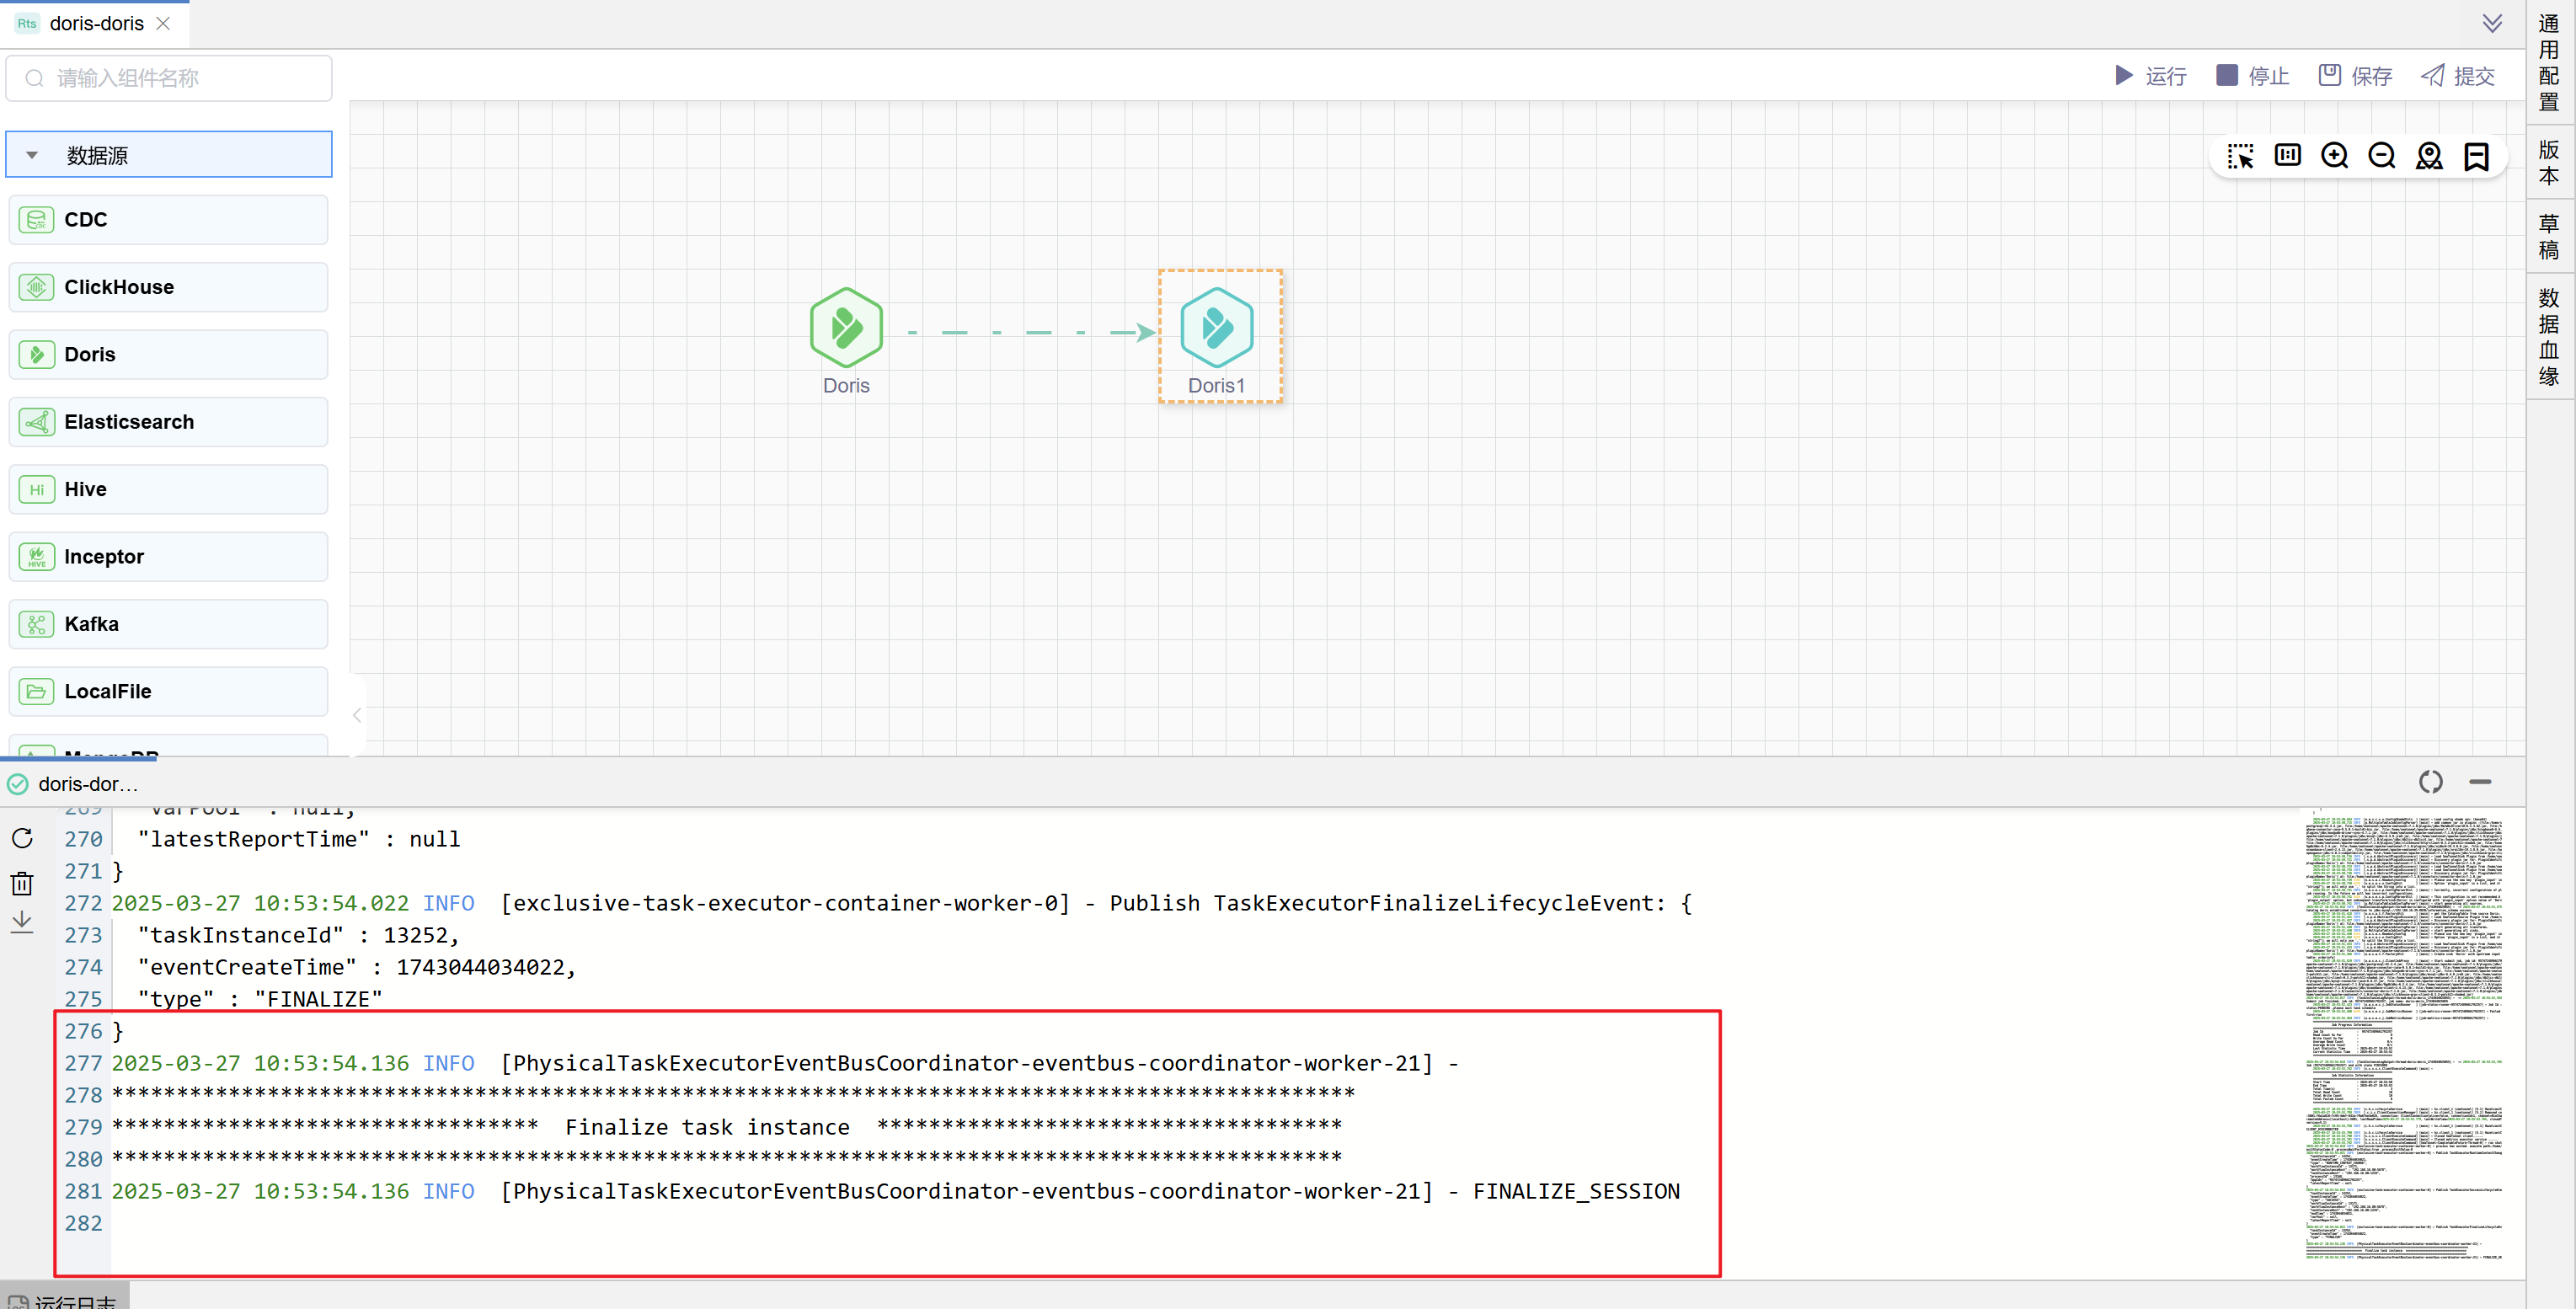Collapse the component sidebar with arrow
Image resolution: width=2576 pixels, height=1309 pixels.
(x=357, y=715)
